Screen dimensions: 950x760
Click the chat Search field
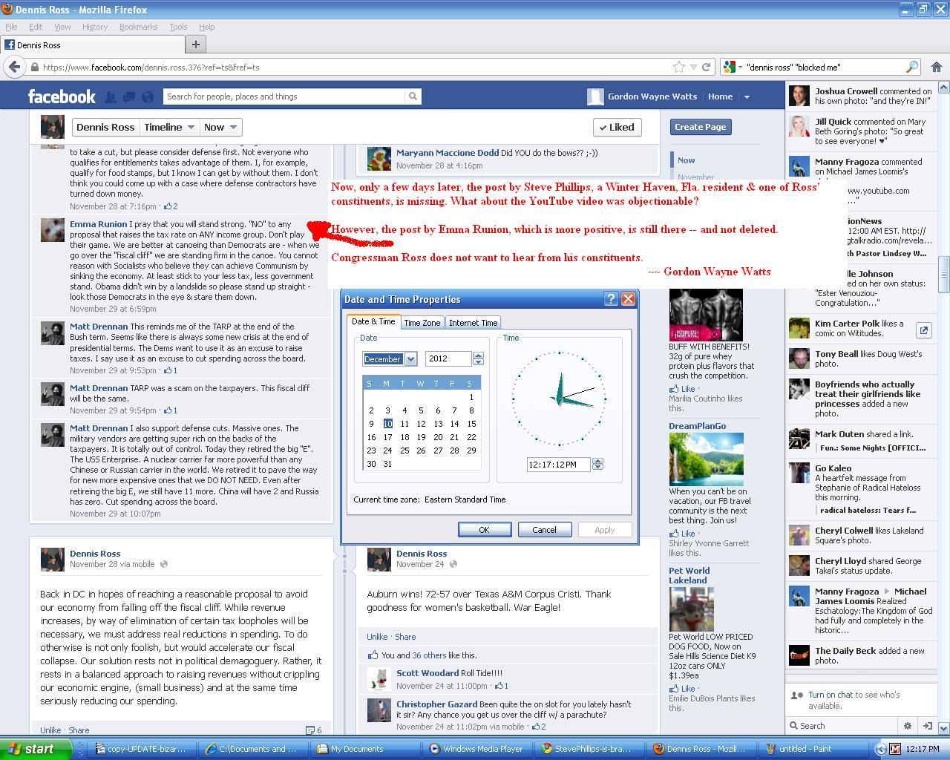click(842, 726)
